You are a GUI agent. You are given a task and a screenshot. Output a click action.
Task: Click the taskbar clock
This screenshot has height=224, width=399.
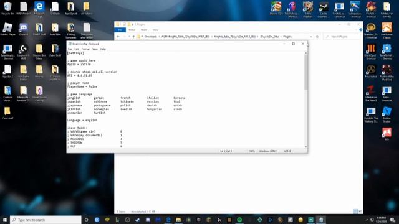coord(381,220)
